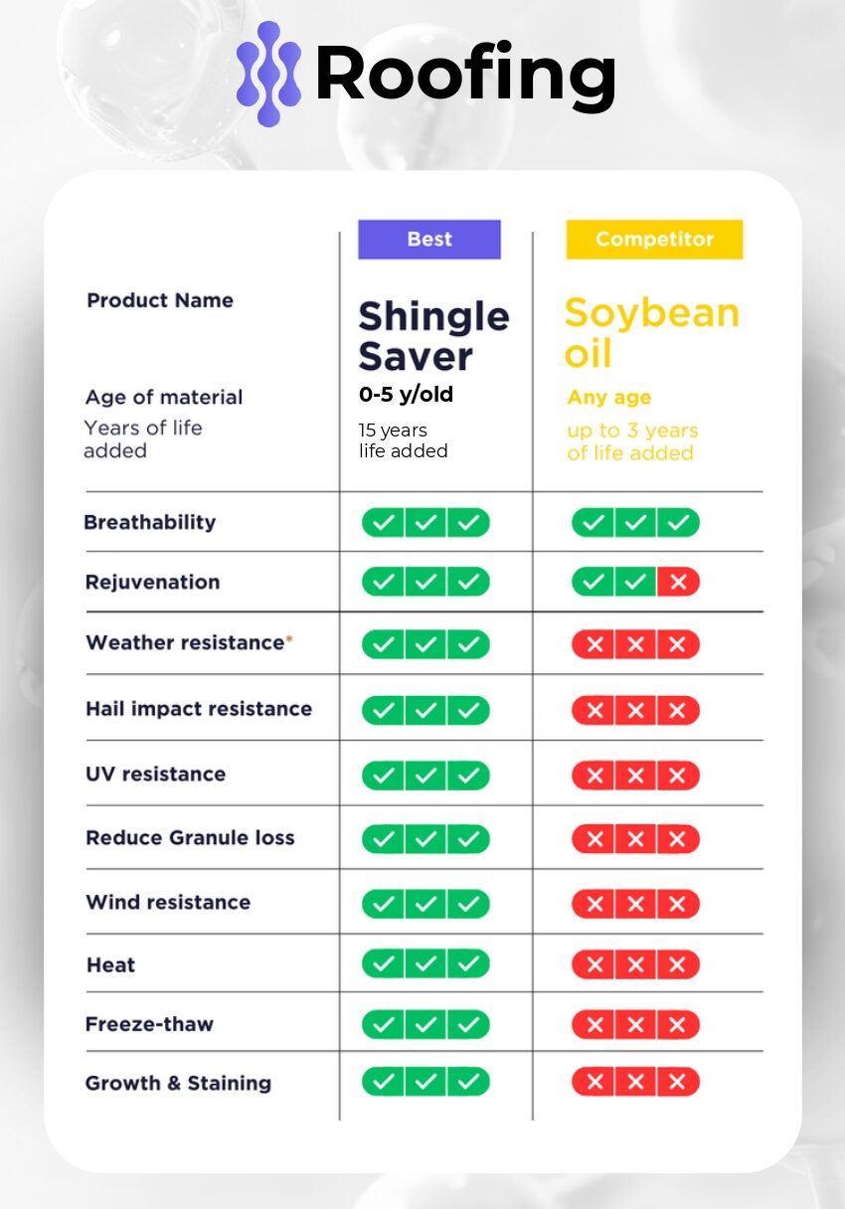
Task: Click Soybean oil's middle UV resistance X
Action: pyautogui.click(x=635, y=775)
